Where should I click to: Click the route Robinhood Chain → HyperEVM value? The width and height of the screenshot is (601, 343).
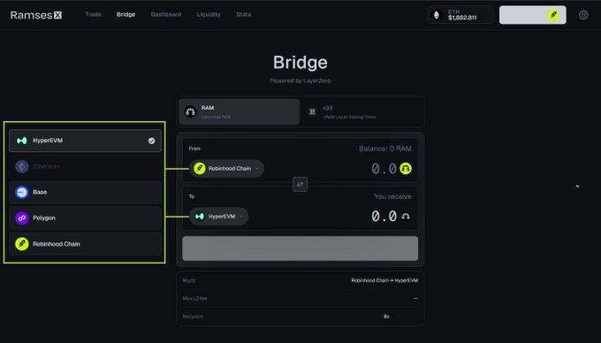(384, 280)
